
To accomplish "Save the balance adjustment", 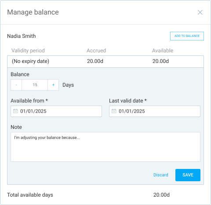I will [188, 175].
